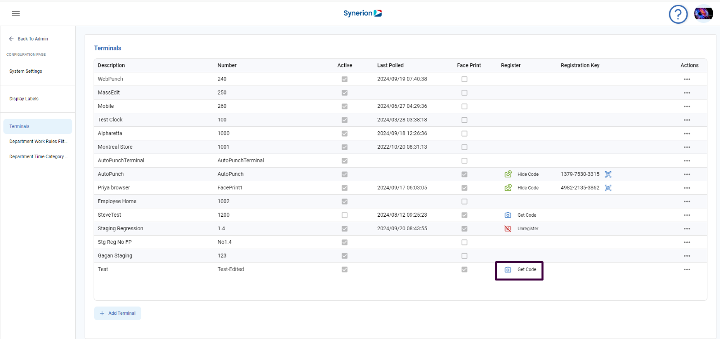Click green register icon in Priya browser row
The height and width of the screenshot is (339, 720).
click(x=508, y=187)
